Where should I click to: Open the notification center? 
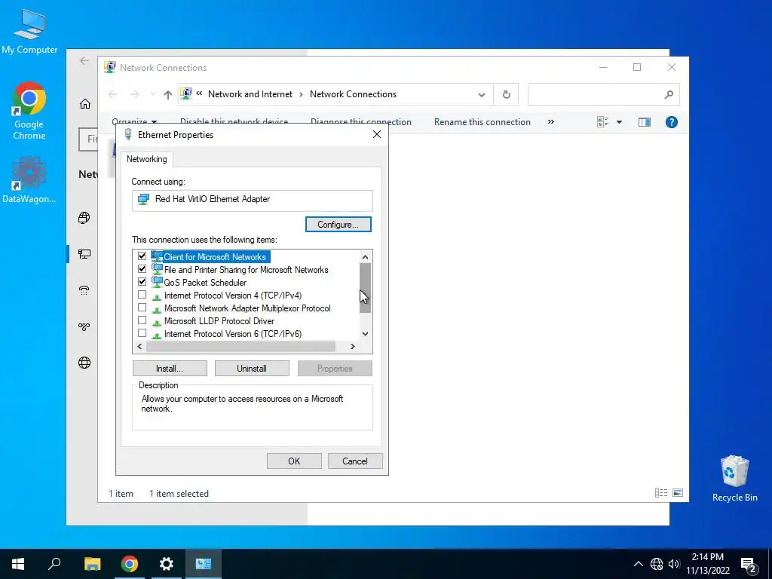coord(749,564)
